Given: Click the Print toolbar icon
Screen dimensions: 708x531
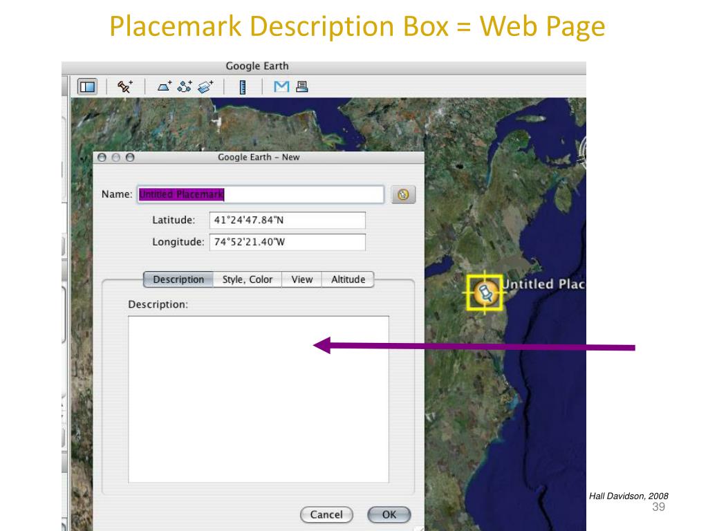Looking at the screenshot, I should click(x=301, y=86).
